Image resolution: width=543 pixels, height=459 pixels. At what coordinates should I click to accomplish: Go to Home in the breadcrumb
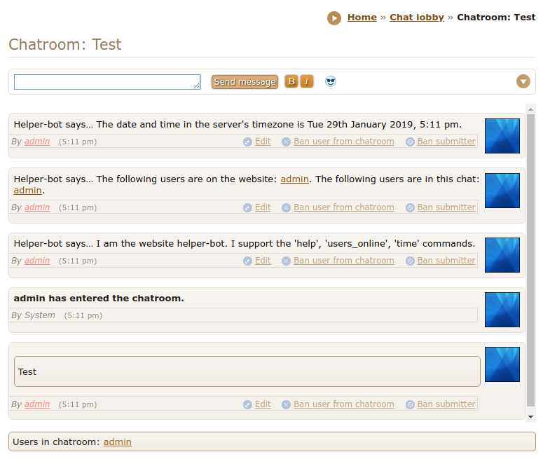[362, 18]
